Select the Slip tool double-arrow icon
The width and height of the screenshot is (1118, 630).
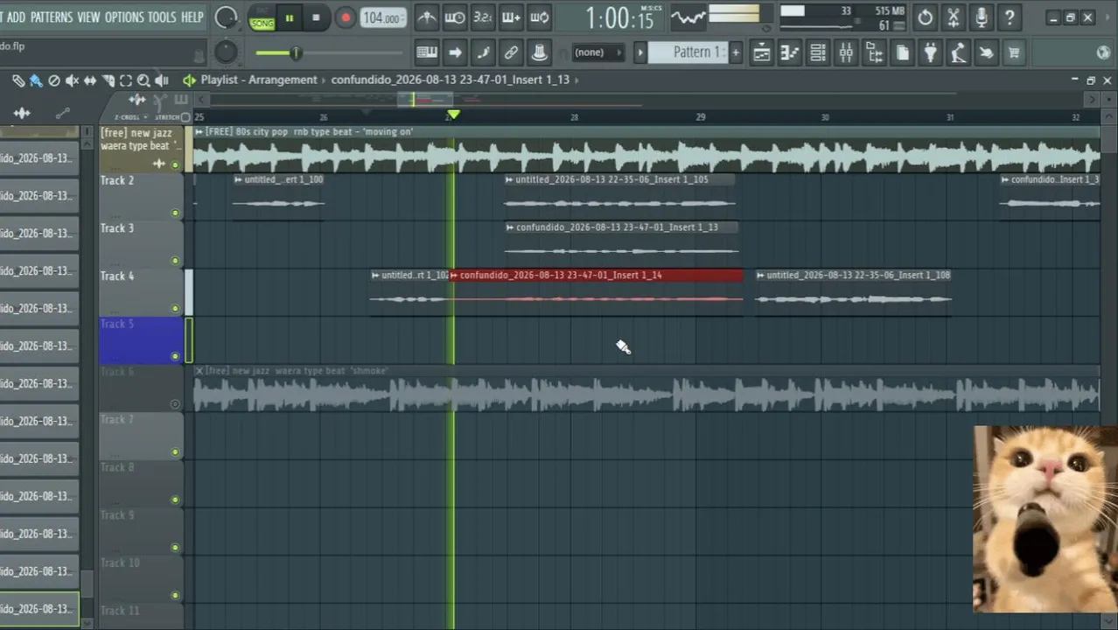(90, 80)
